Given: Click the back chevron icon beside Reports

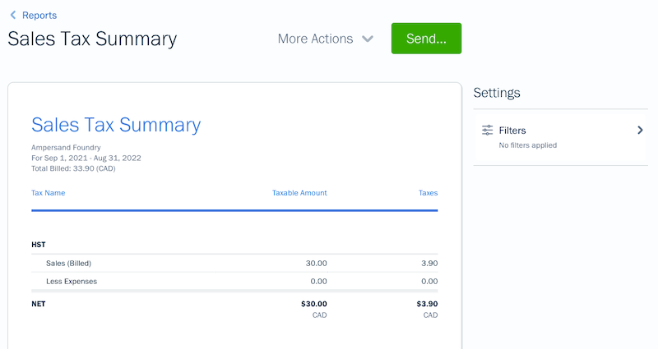Looking at the screenshot, I should [13, 15].
